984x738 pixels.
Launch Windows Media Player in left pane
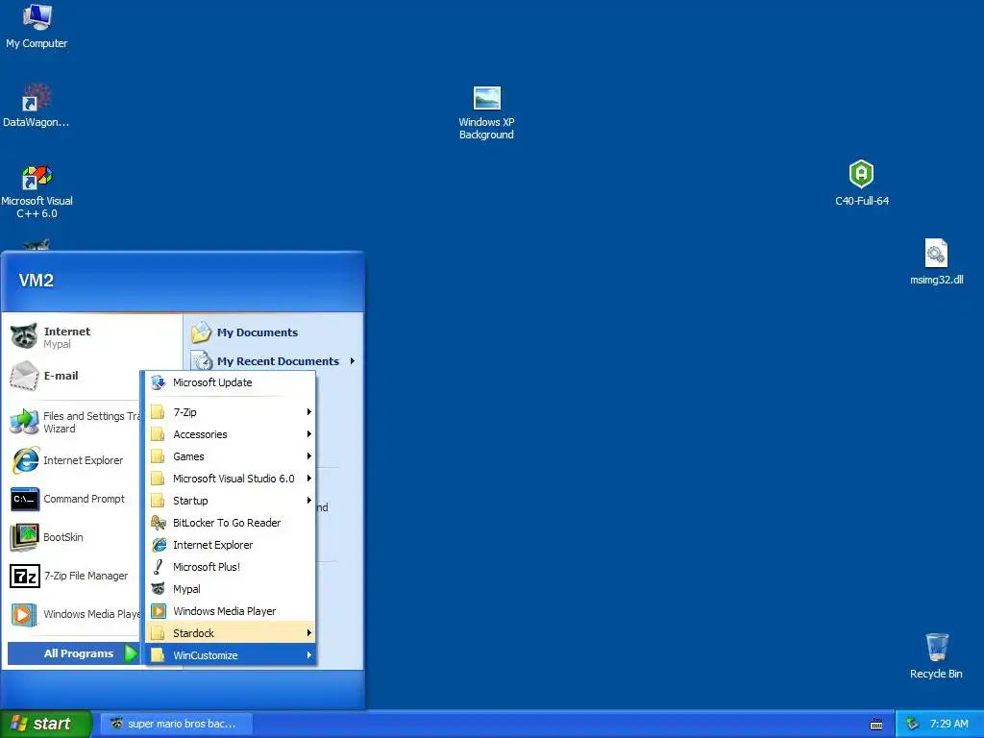pyautogui.click(x=75, y=614)
